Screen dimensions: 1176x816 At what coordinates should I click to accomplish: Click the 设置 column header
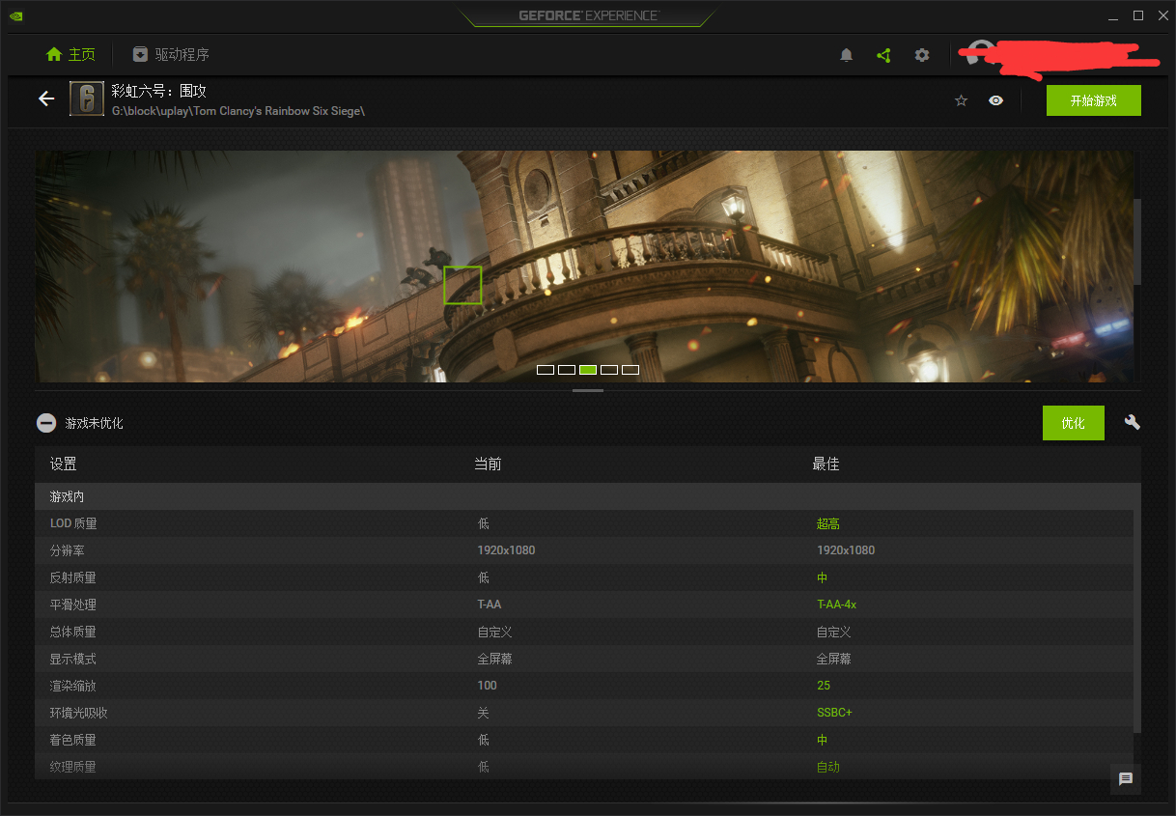tap(64, 464)
